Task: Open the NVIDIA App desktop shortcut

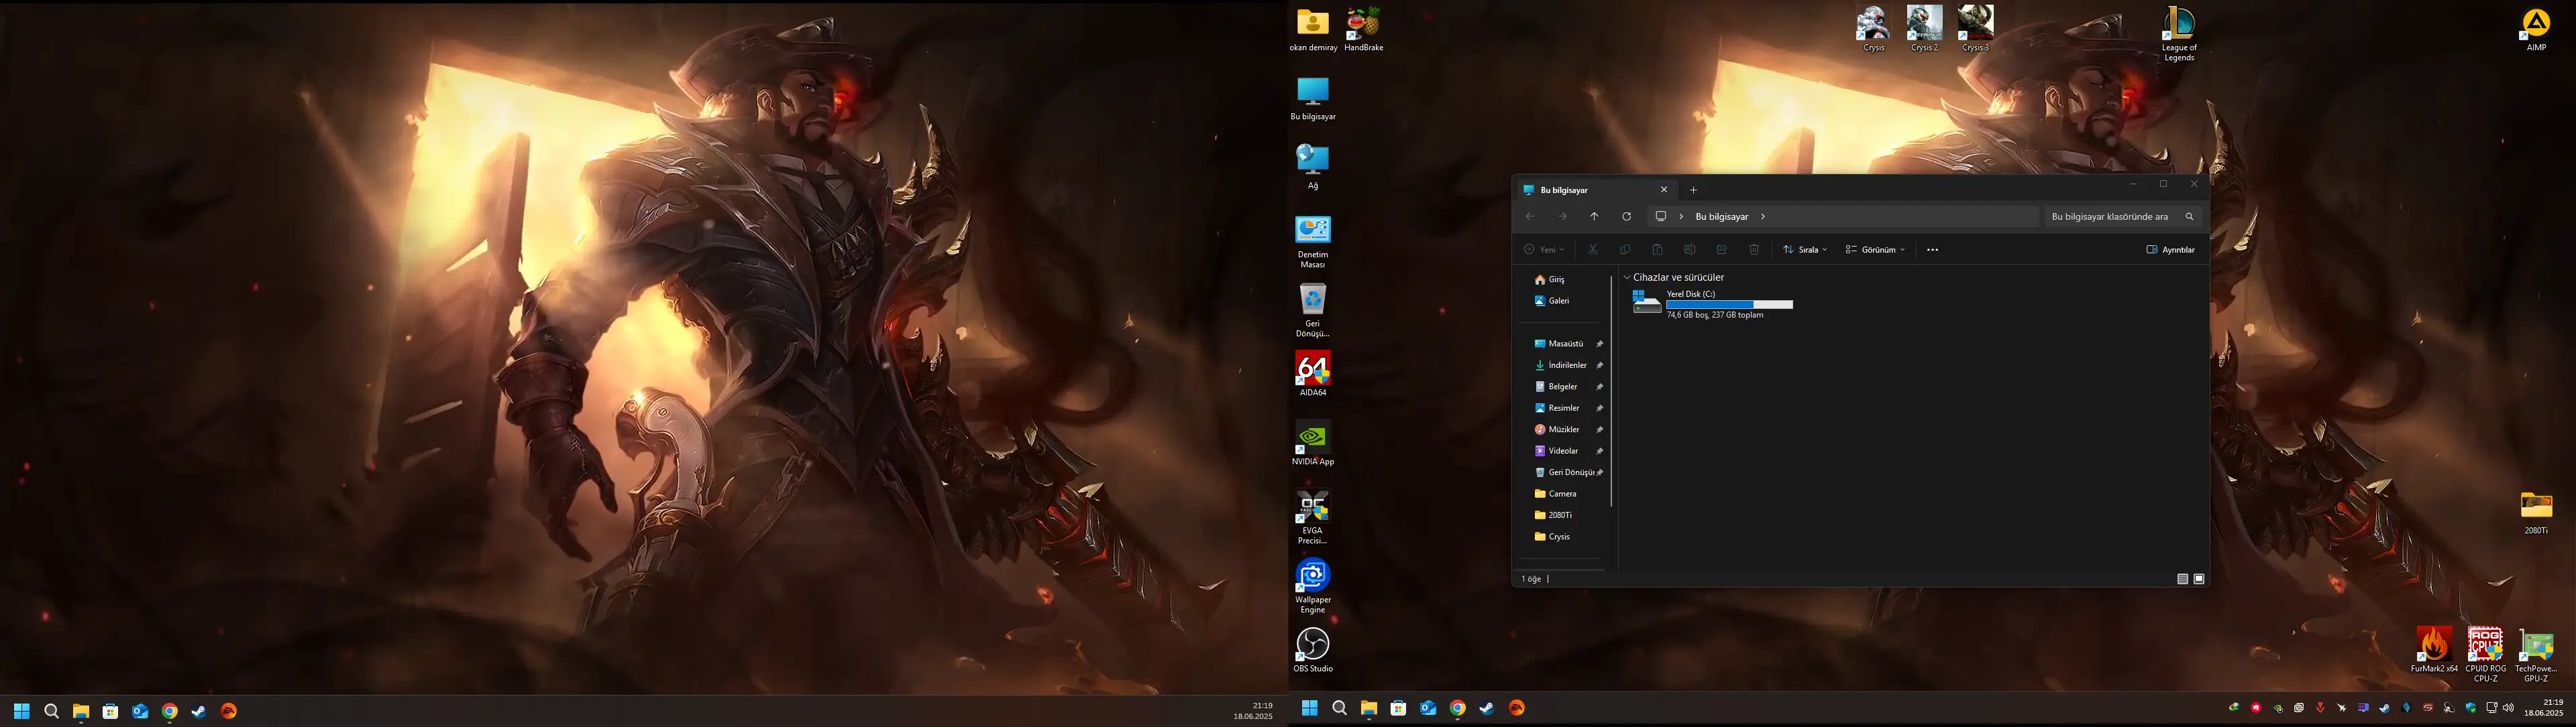Action: pos(1313,444)
